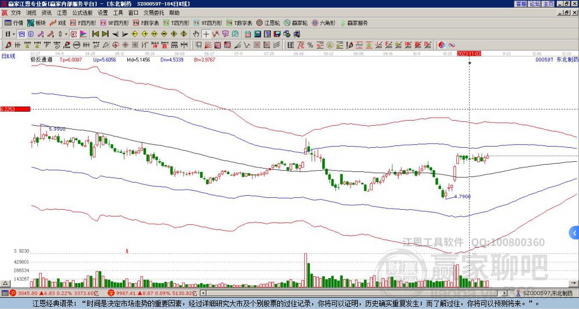Click the SZ000597,东北制药 status entry
Viewport: 579px width, 309px height.
pos(547,293)
